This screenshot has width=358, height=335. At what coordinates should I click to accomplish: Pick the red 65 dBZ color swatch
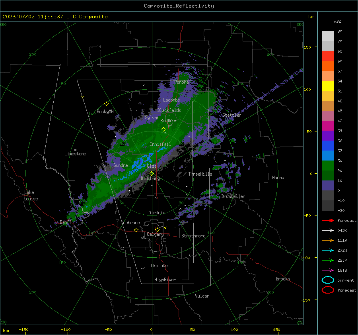(x=328, y=56)
